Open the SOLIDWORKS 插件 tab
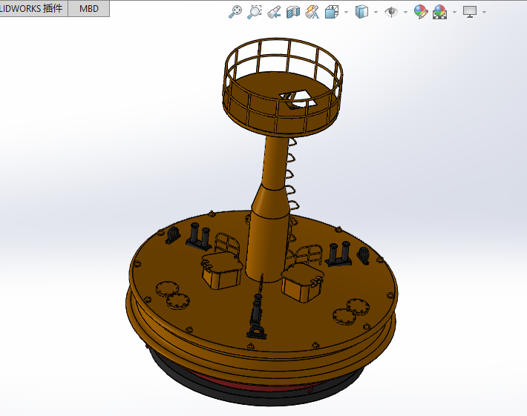The image size is (527, 416). pyautogui.click(x=32, y=8)
